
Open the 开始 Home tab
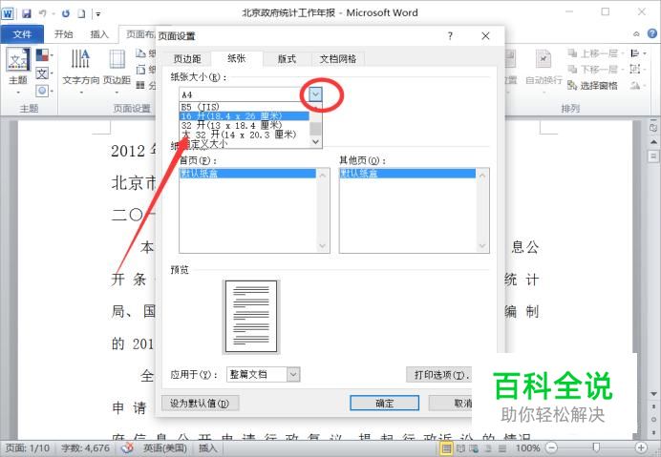(x=64, y=34)
